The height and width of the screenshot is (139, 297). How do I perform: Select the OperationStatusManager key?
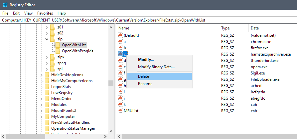(x=73, y=128)
